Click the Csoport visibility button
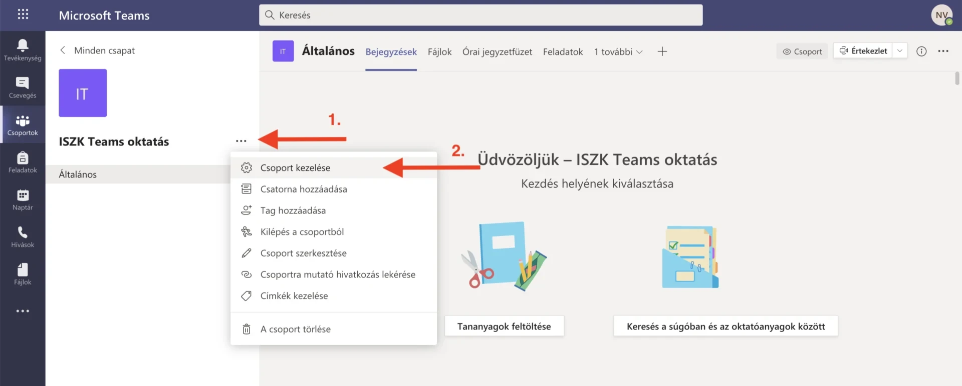This screenshot has height=386, width=962. (802, 51)
